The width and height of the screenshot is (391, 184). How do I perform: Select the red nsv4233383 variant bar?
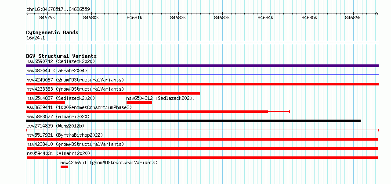[x=113, y=93]
